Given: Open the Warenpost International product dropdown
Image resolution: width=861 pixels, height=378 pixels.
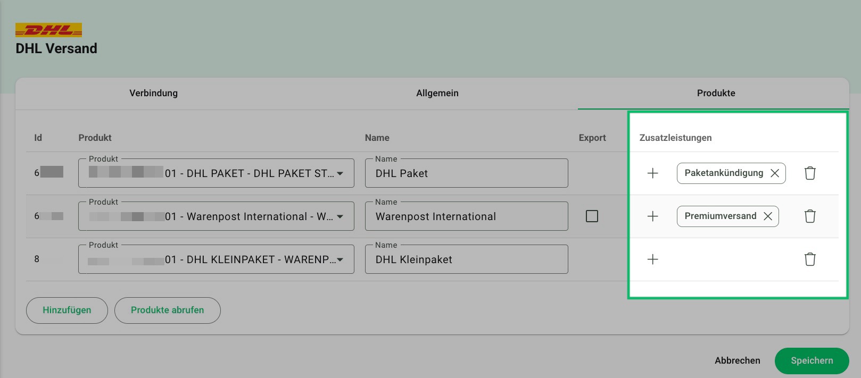Looking at the screenshot, I should click(216, 216).
